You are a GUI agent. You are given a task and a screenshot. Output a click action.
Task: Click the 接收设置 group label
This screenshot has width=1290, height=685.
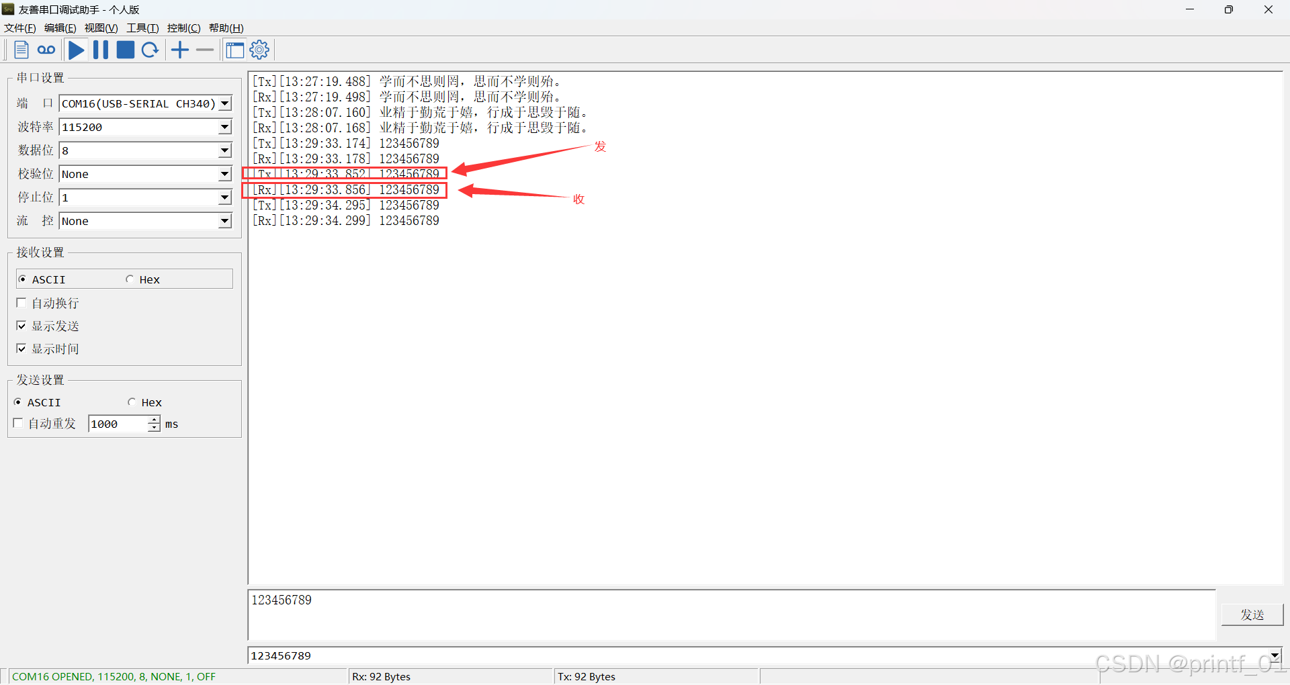click(40, 253)
